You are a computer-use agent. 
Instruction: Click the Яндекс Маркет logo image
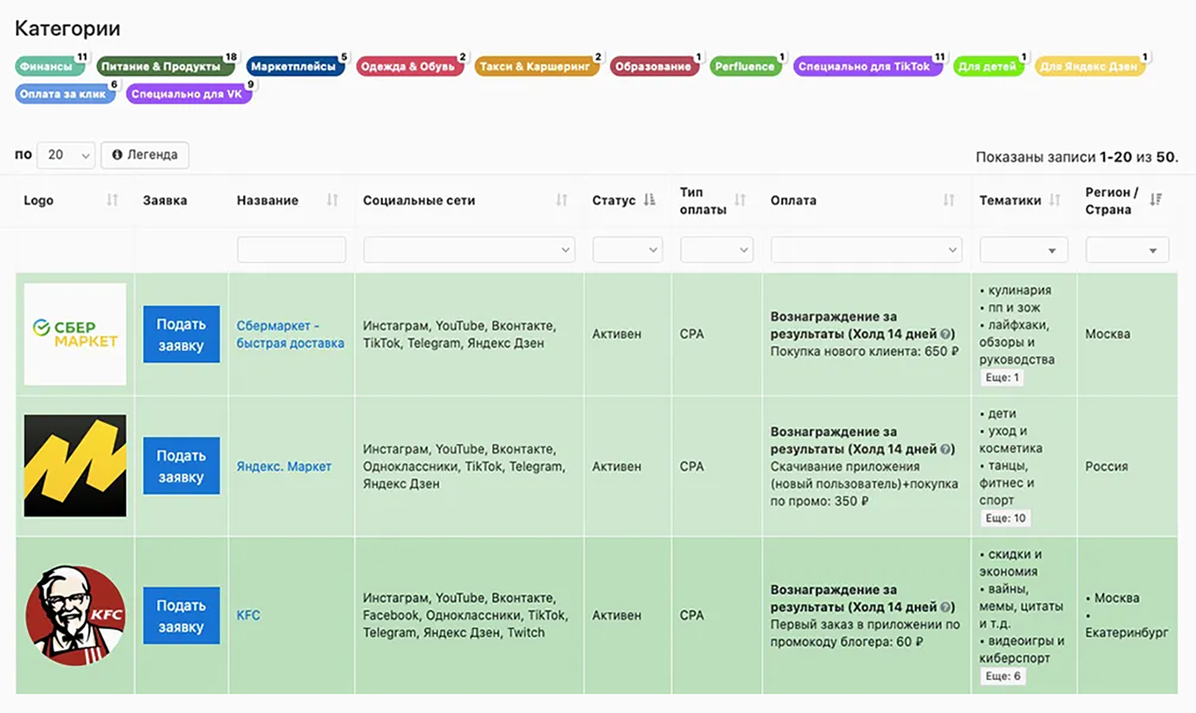(x=75, y=466)
